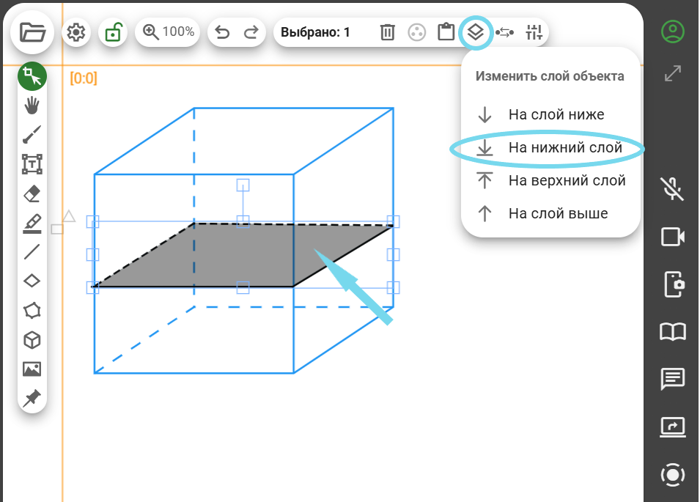Choose 'На верхний слой' option
This screenshot has width=700, height=502.
(567, 180)
